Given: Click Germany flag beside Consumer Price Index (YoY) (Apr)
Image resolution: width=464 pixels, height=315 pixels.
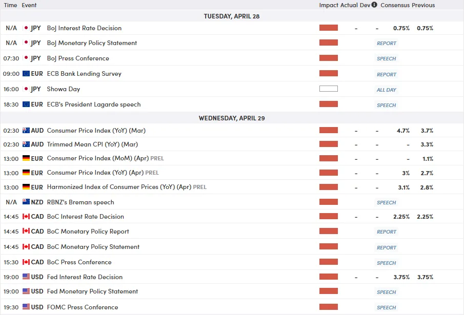Looking at the screenshot, I should click(x=26, y=172).
